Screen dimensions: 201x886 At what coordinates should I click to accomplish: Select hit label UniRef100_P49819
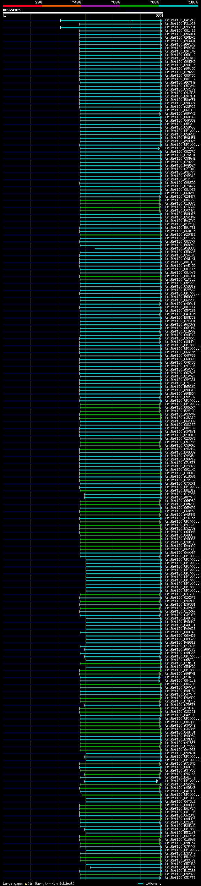tap(180, 642)
